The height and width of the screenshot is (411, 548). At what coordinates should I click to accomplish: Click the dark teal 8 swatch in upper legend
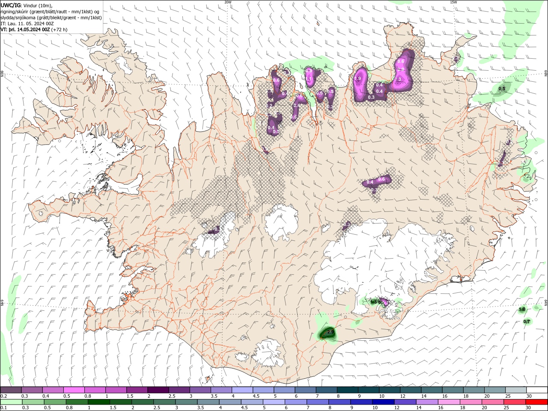coord(347,390)
